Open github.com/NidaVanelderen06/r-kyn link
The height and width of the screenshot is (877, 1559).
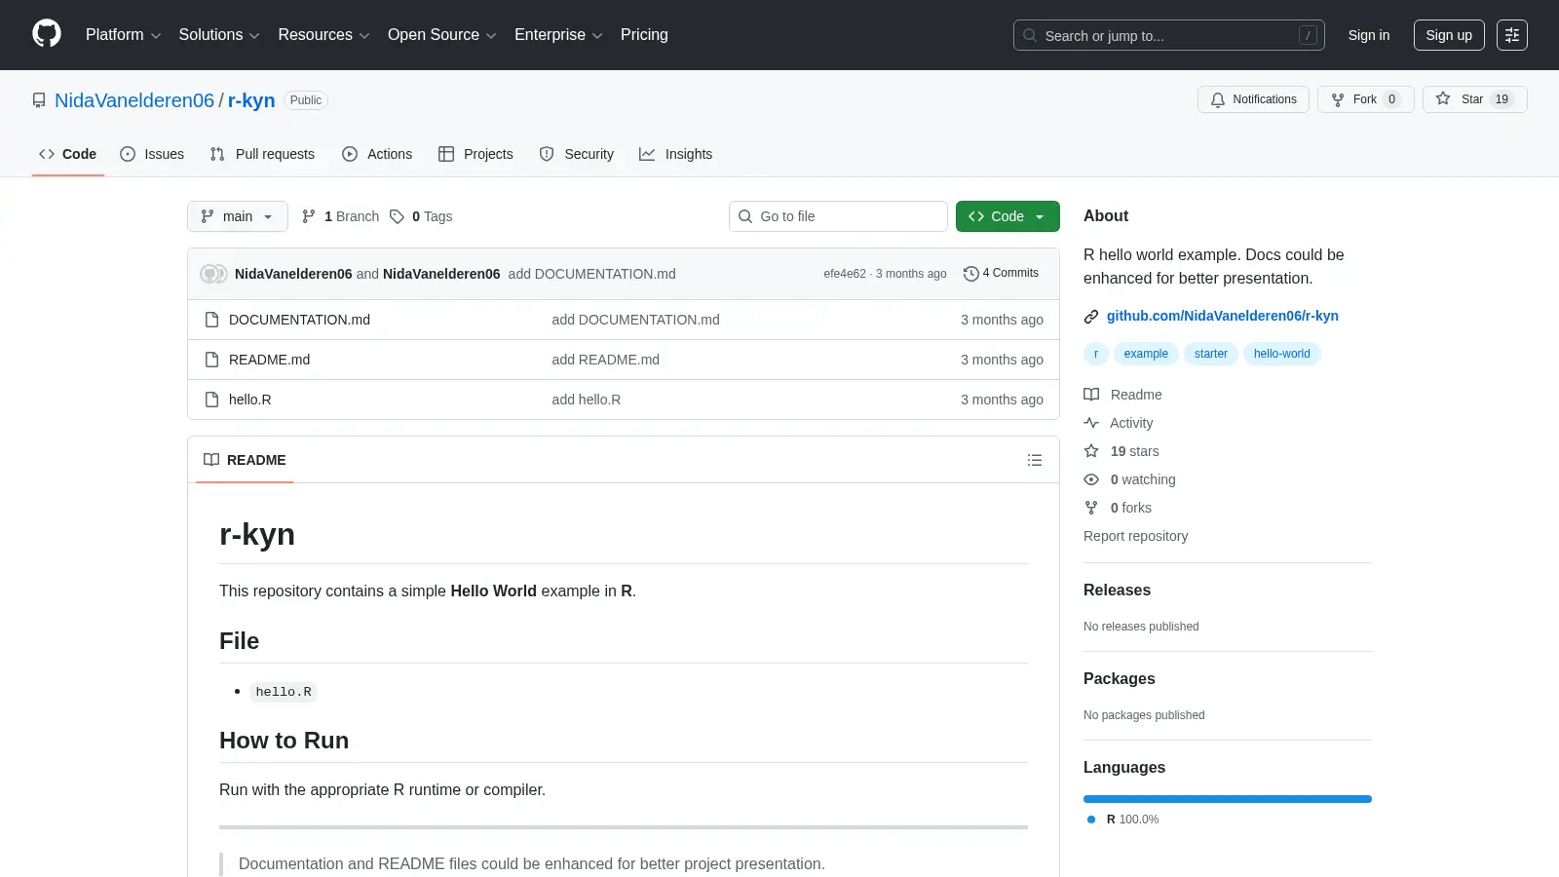point(1223,316)
